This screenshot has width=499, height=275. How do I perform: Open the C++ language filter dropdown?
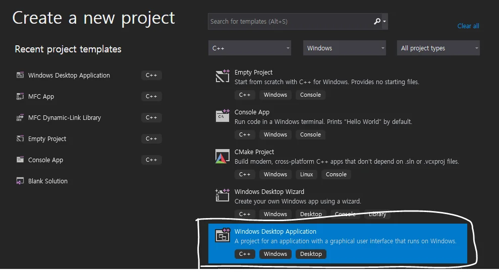[249, 48]
